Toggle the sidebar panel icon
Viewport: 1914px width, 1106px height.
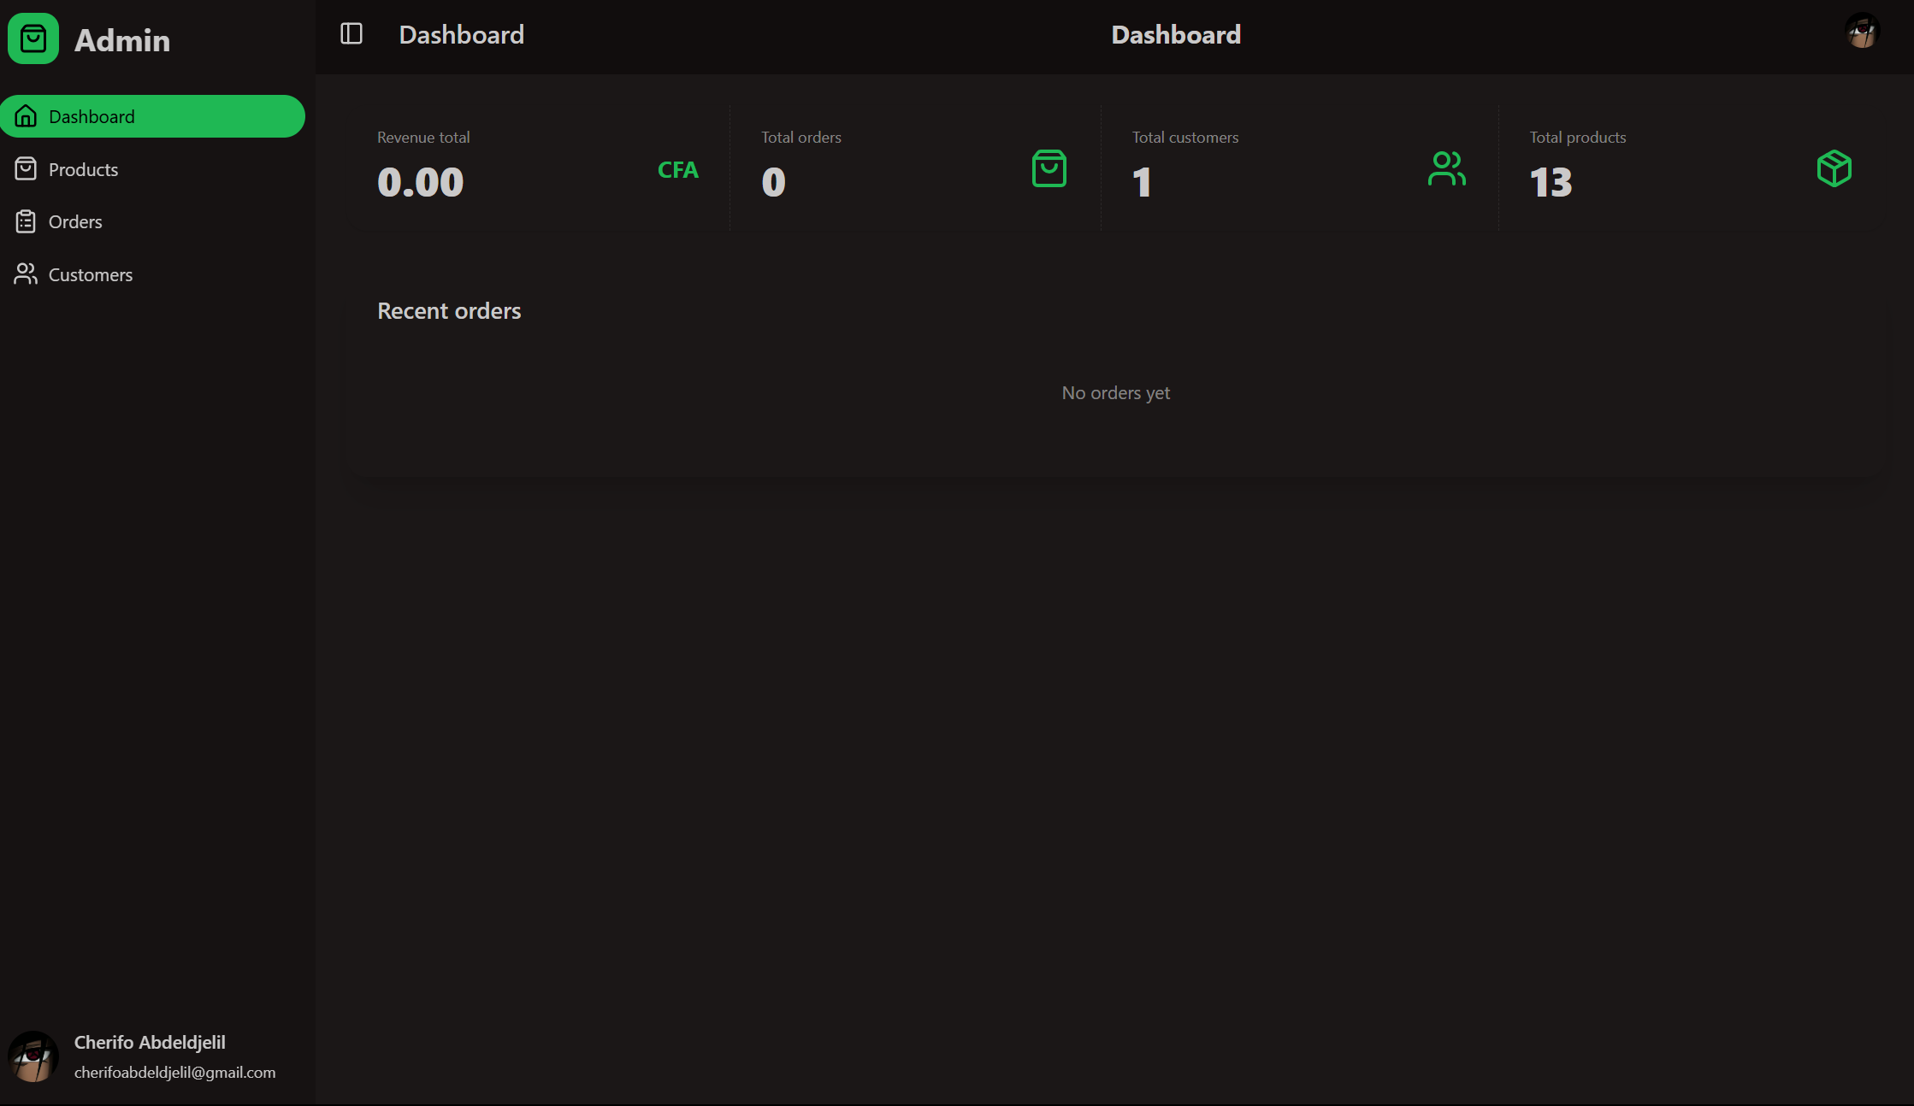[x=351, y=34]
